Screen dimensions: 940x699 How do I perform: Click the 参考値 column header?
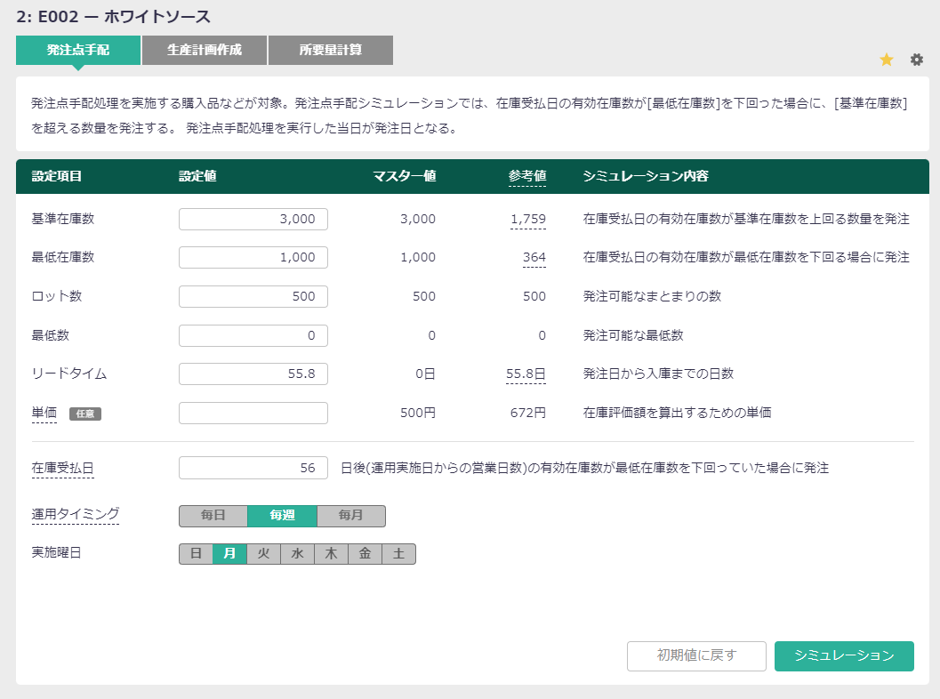pos(527,176)
